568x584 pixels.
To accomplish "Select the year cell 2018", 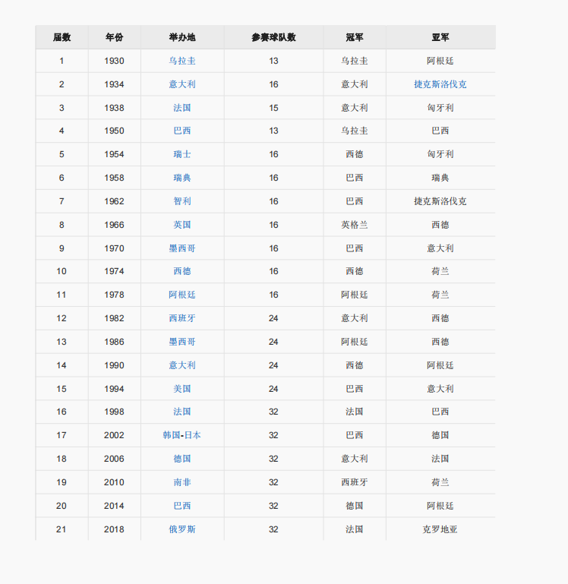I will point(115,529).
